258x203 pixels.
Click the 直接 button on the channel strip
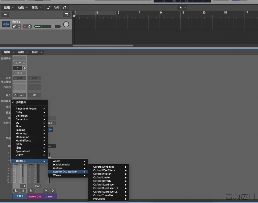click(x=20, y=73)
